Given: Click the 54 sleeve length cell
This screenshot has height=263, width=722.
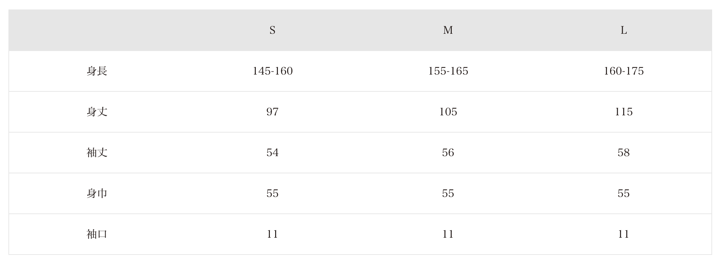Looking at the screenshot, I should click(x=272, y=153).
